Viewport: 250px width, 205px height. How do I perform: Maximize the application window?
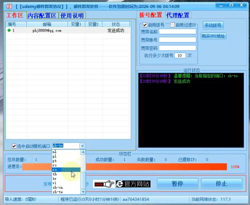[231, 5]
